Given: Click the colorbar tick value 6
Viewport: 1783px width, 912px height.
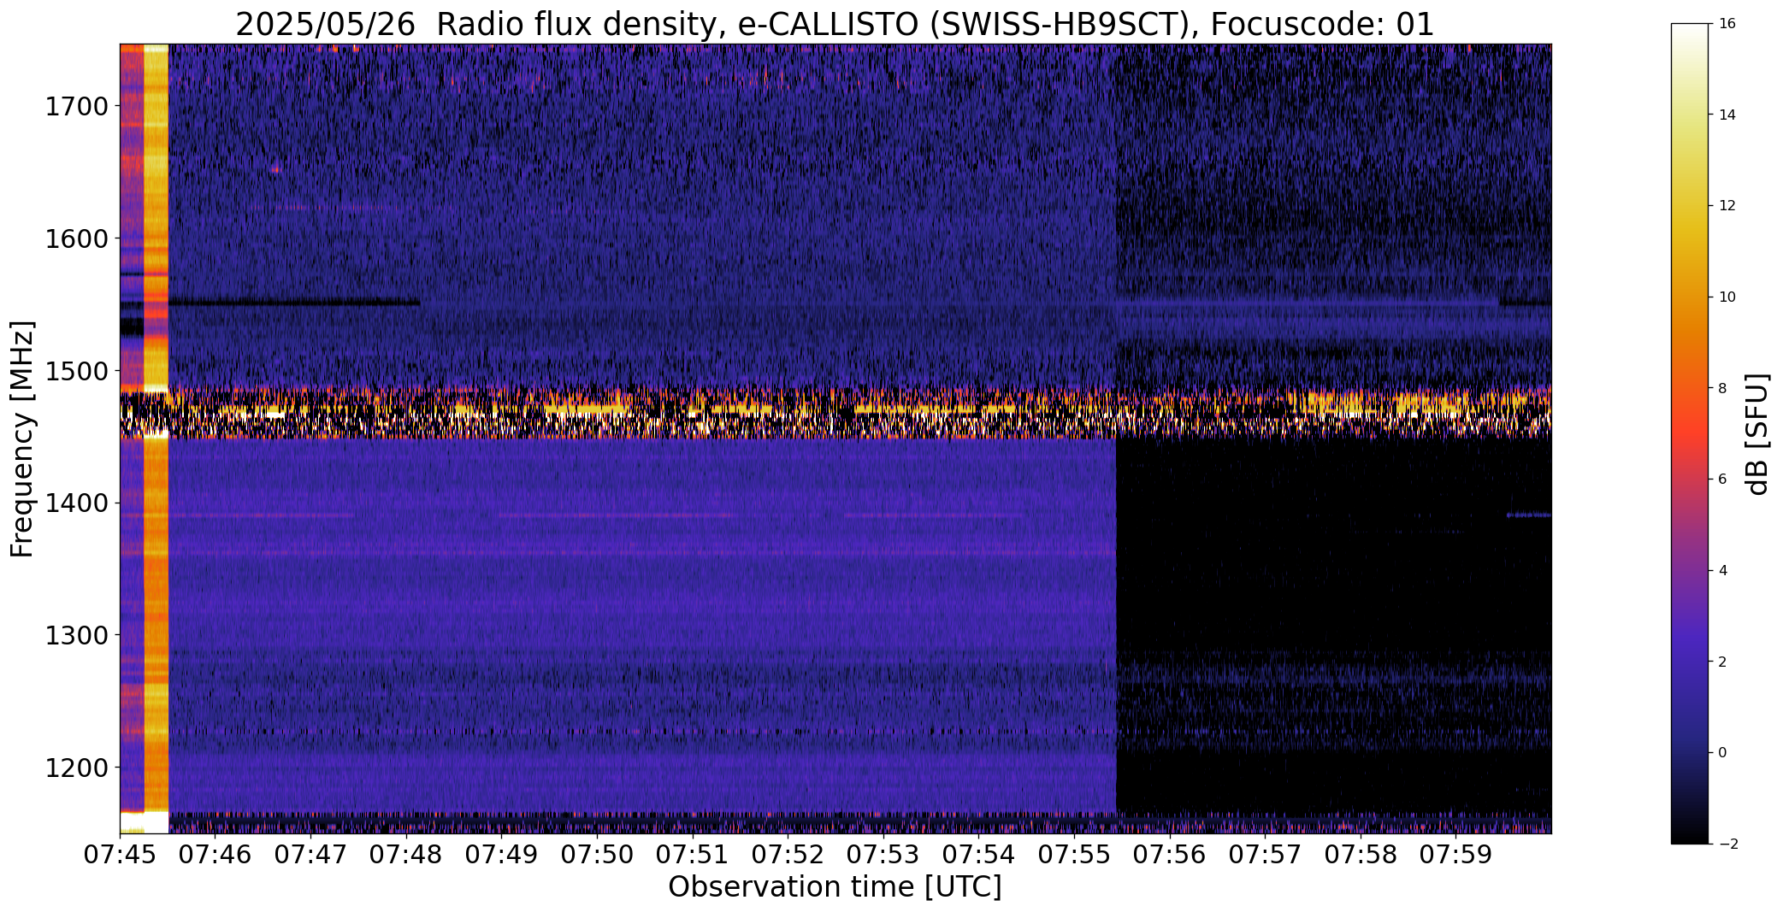Looking at the screenshot, I should click(1722, 480).
